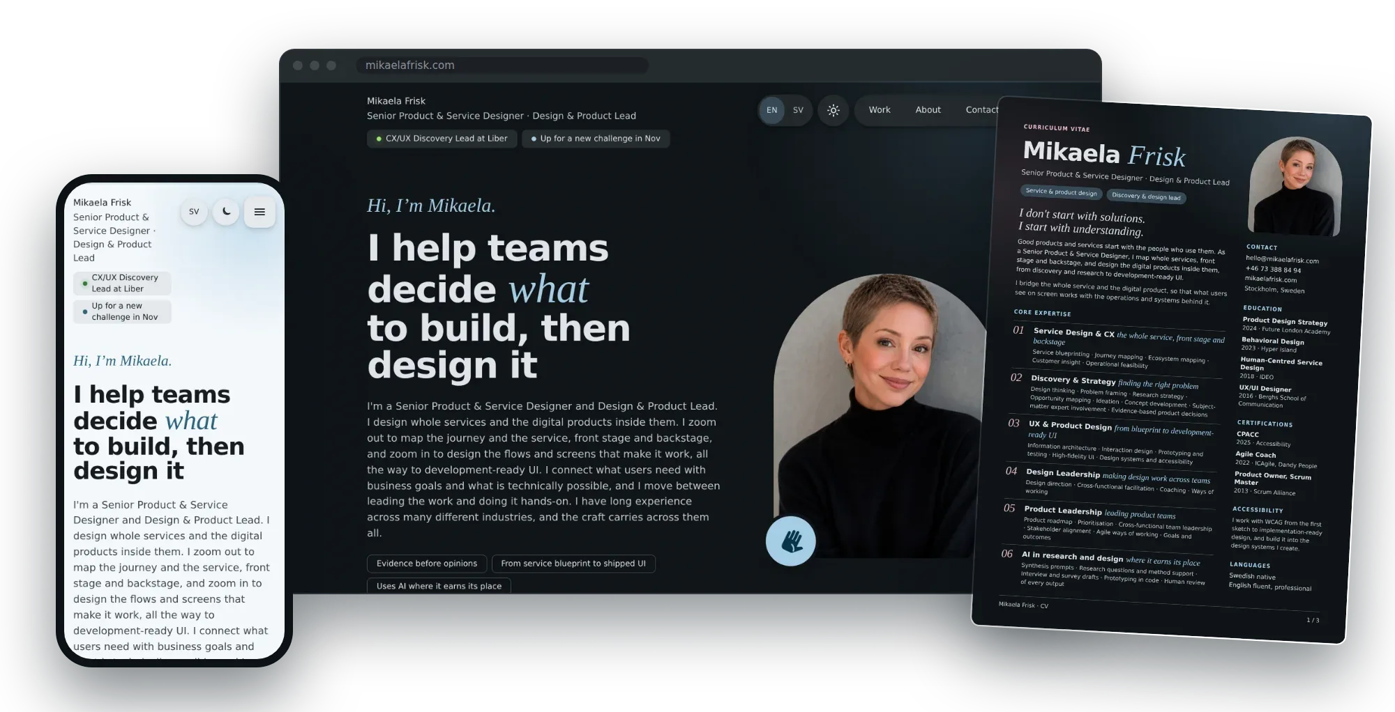
Task: Click the 'Service Design & CX' expertise heading
Action: click(1073, 332)
